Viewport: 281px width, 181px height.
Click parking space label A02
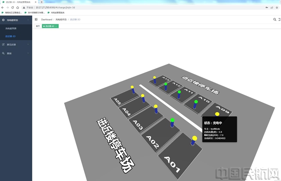(153, 142)
